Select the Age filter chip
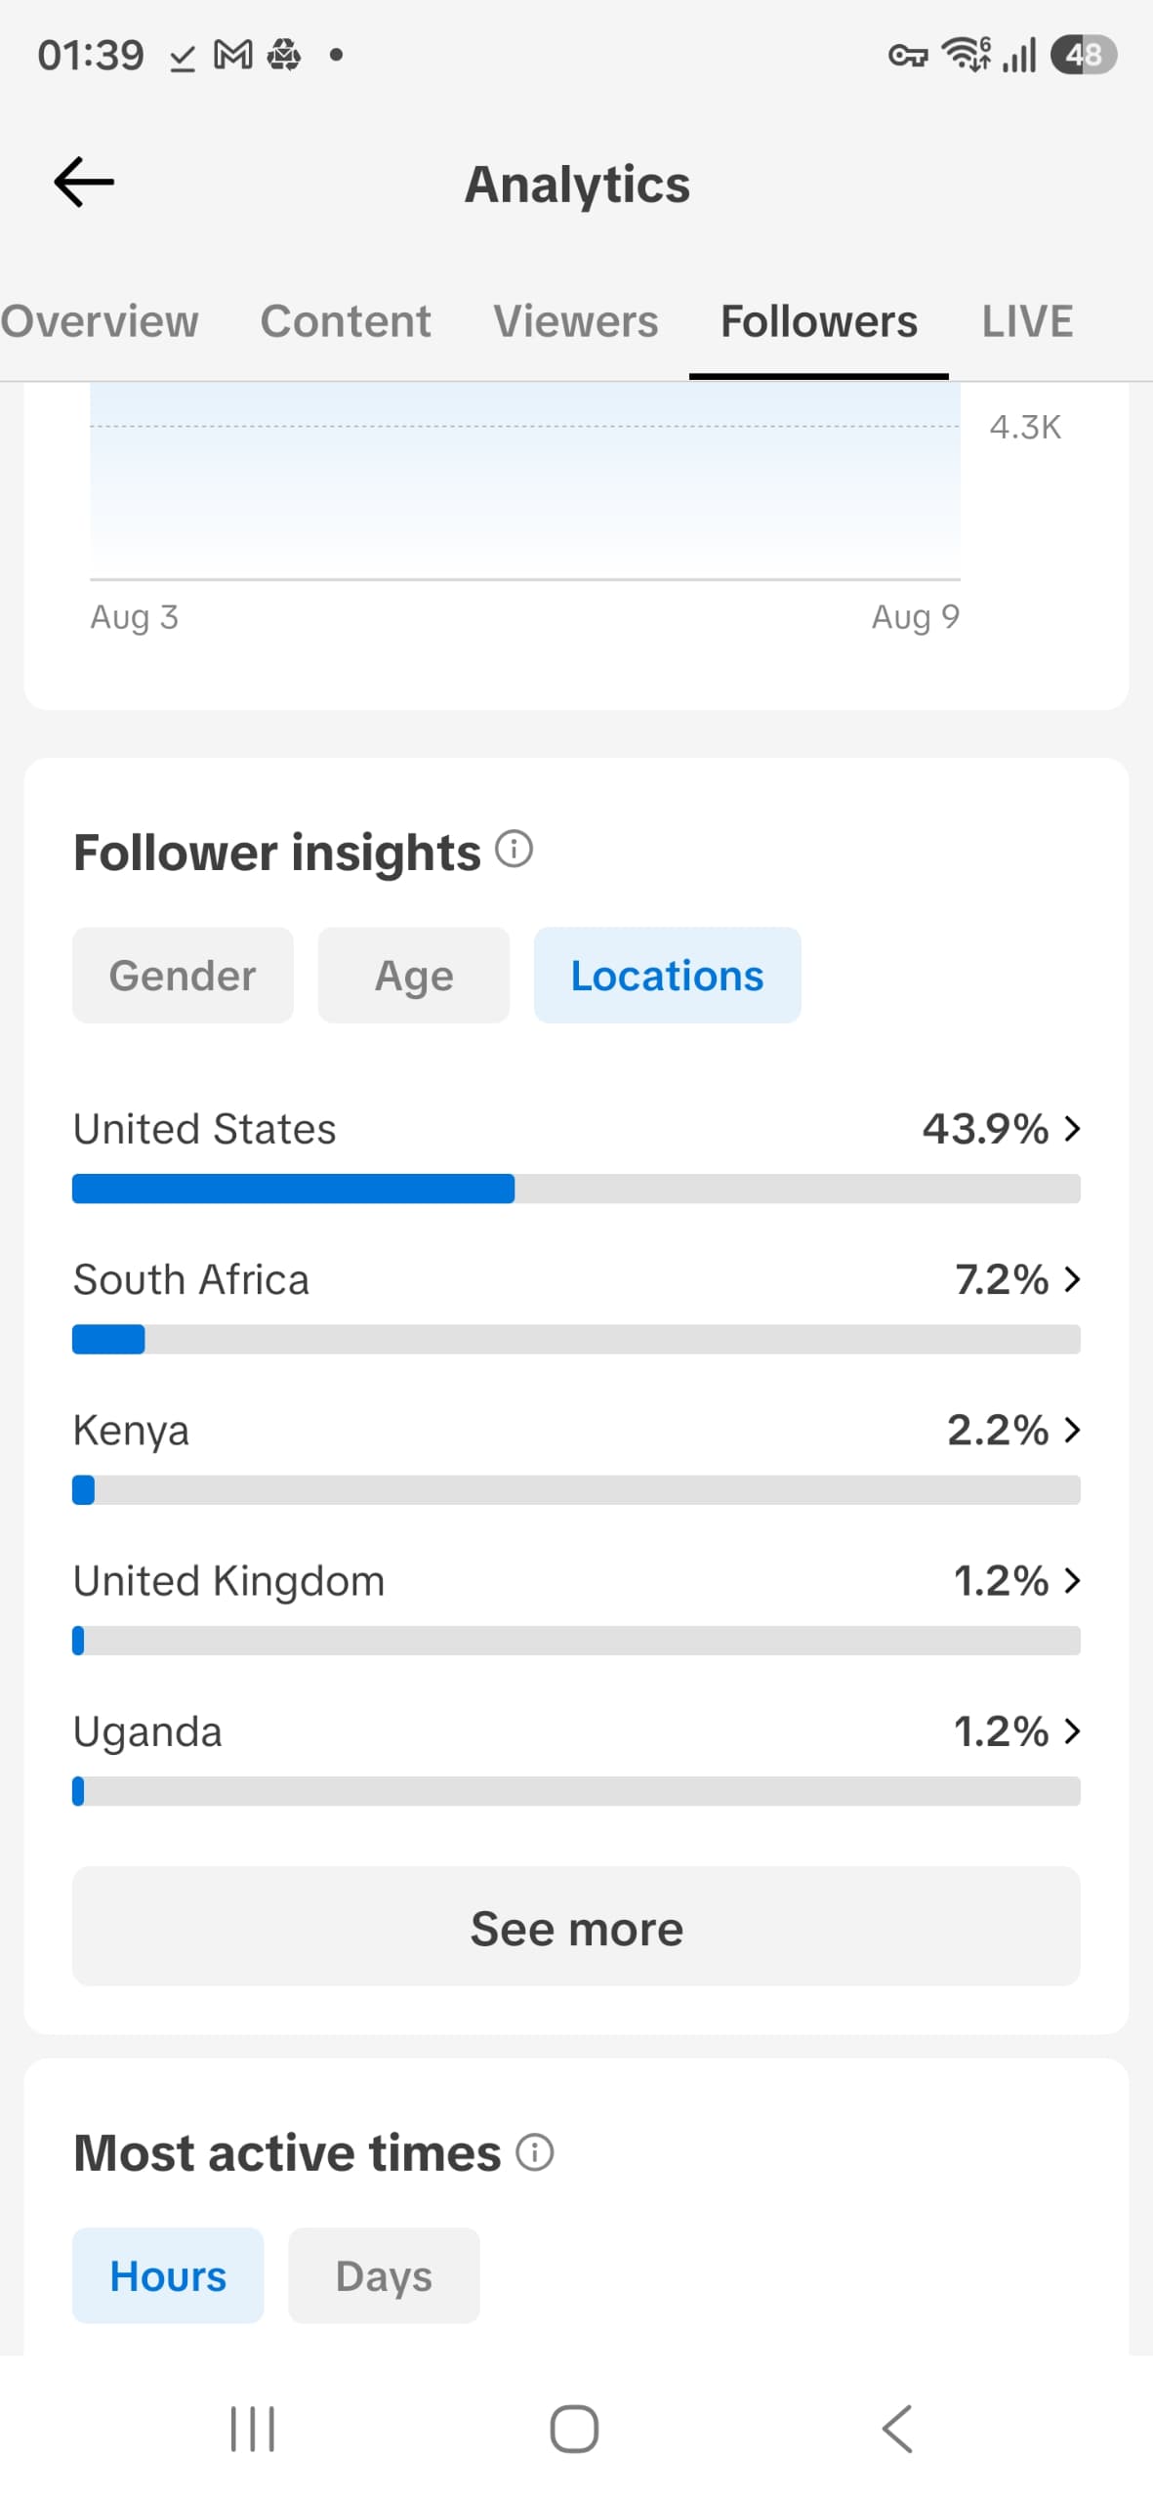Screen dimensions: 1153x2500 pos(414,975)
